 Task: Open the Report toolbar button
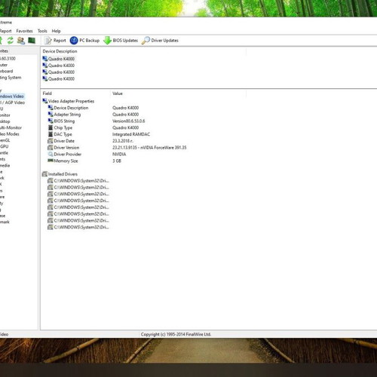tap(55, 41)
